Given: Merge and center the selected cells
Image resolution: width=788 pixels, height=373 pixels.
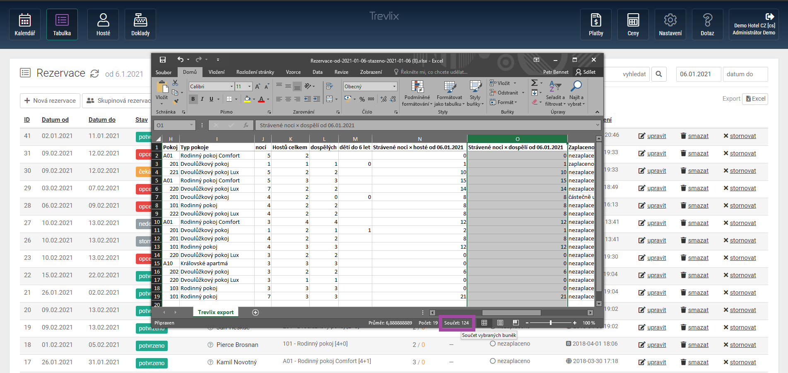Looking at the screenshot, I should pyautogui.click(x=330, y=99).
